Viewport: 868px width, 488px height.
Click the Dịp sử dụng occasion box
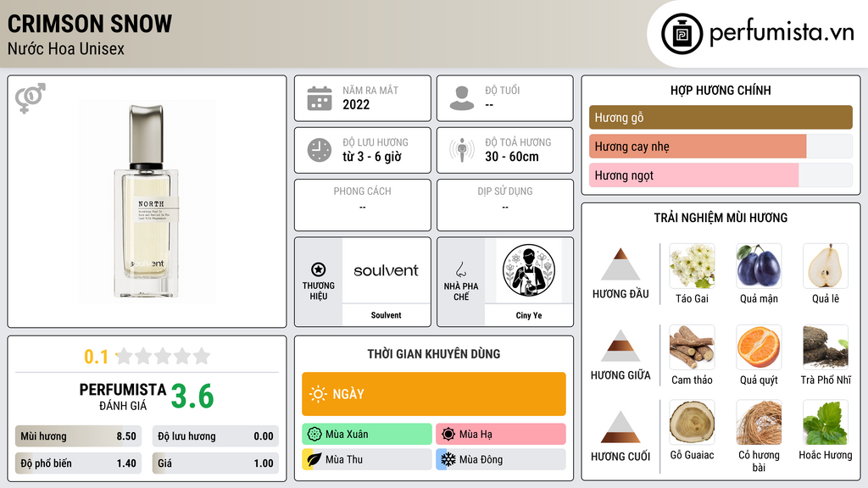pyautogui.click(x=505, y=205)
